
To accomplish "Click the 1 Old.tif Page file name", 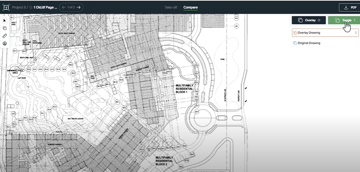I will [x=45, y=7].
